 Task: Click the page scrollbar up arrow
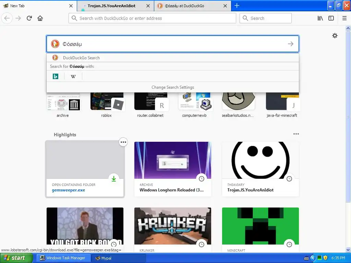point(348,28)
